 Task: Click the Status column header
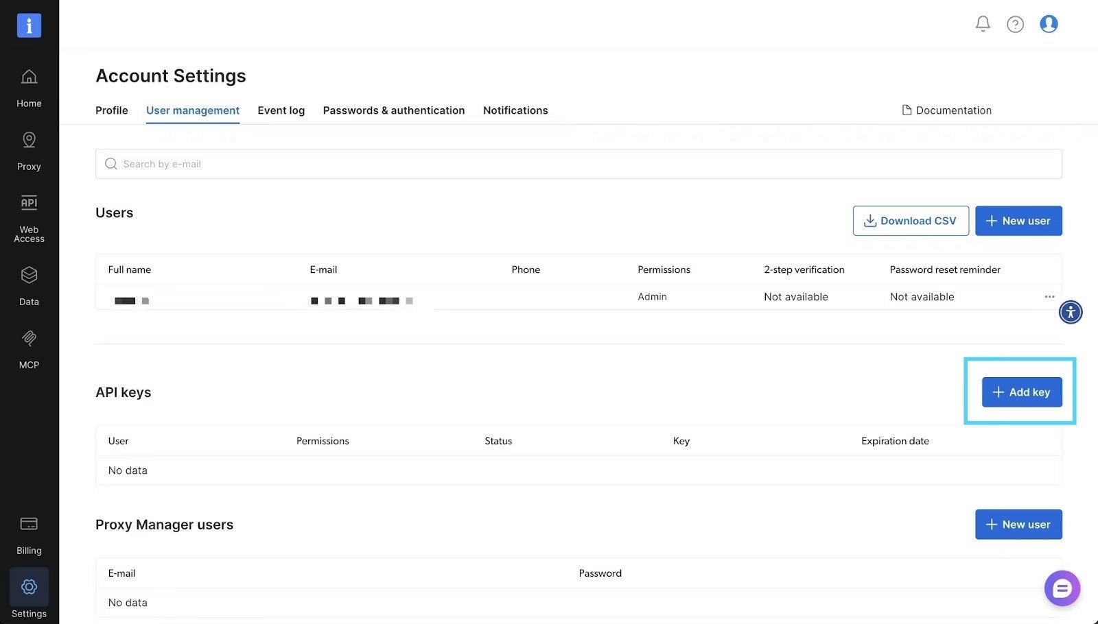(x=498, y=441)
